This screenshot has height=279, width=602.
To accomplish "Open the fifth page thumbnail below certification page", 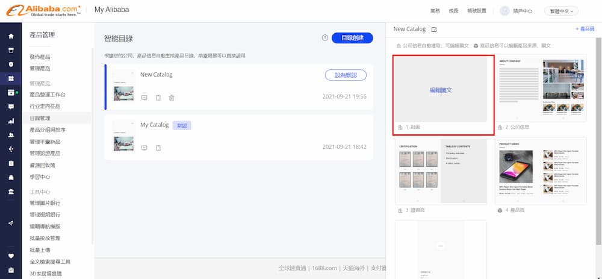I will click(x=441, y=250).
